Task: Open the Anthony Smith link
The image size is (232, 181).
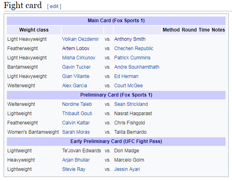Action: point(130,39)
